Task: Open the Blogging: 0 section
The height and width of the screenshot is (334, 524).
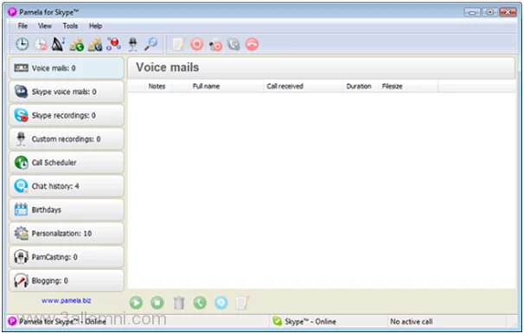Action: [67, 281]
